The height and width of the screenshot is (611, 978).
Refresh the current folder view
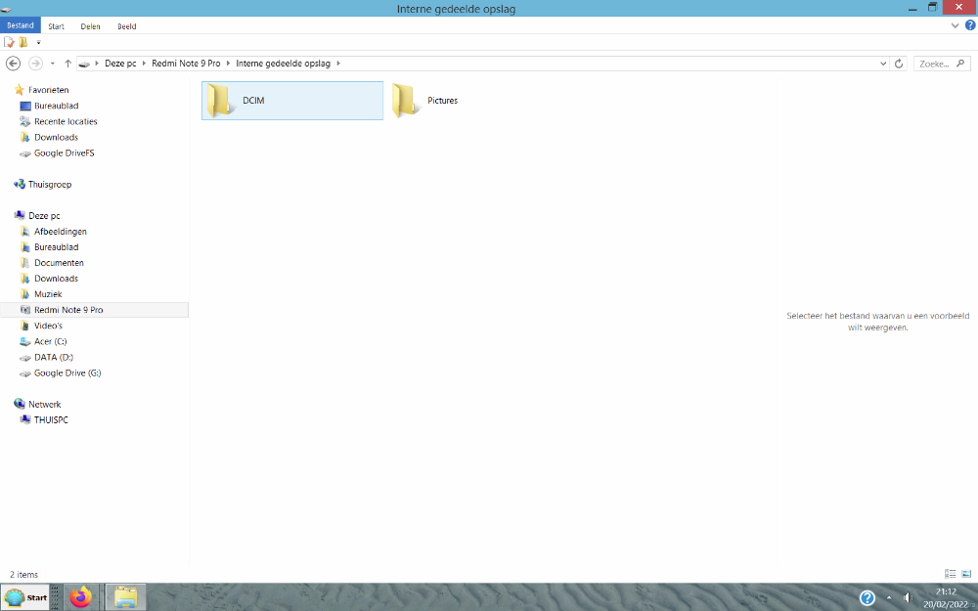pos(900,63)
